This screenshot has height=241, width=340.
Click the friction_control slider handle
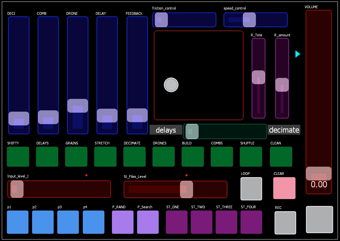click(x=161, y=20)
